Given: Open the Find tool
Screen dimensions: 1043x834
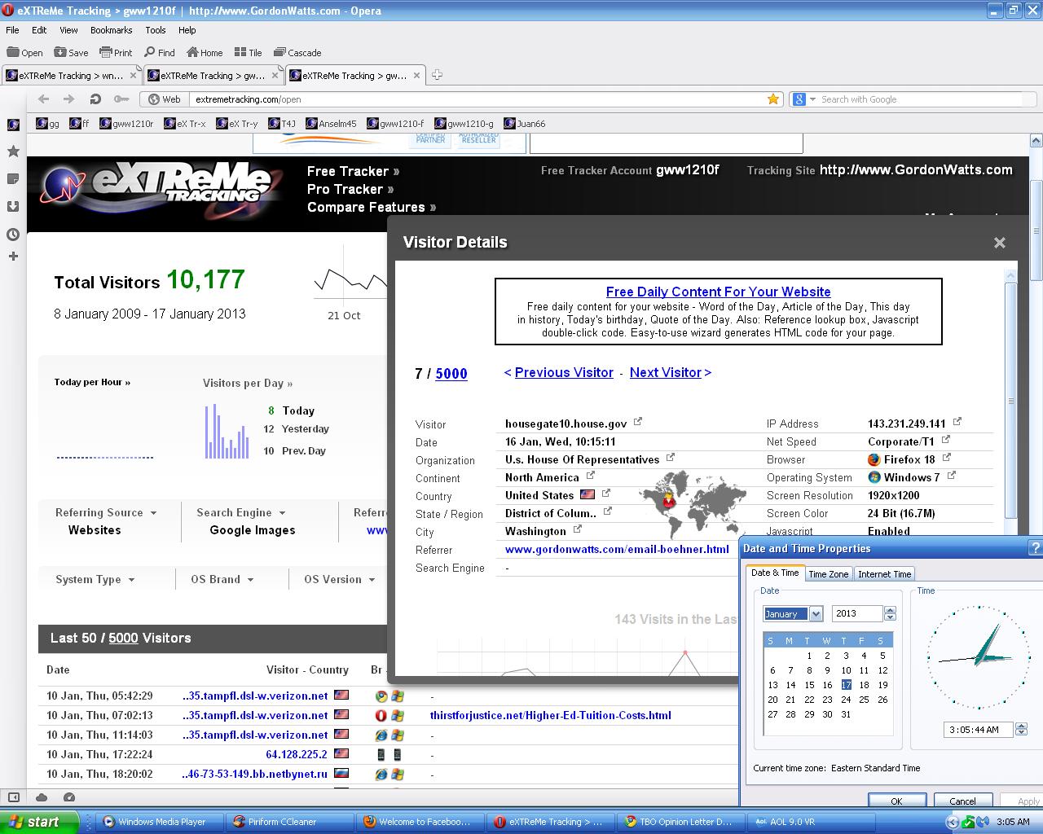Looking at the screenshot, I should tap(160, 52).
